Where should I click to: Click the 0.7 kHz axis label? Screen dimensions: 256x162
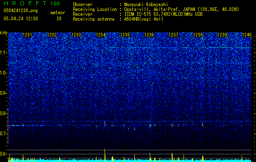tap(4, 134)
